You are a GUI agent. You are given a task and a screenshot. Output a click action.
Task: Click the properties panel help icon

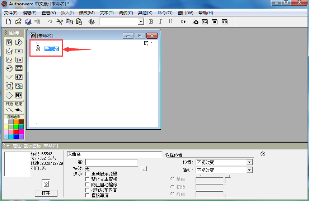263,154
